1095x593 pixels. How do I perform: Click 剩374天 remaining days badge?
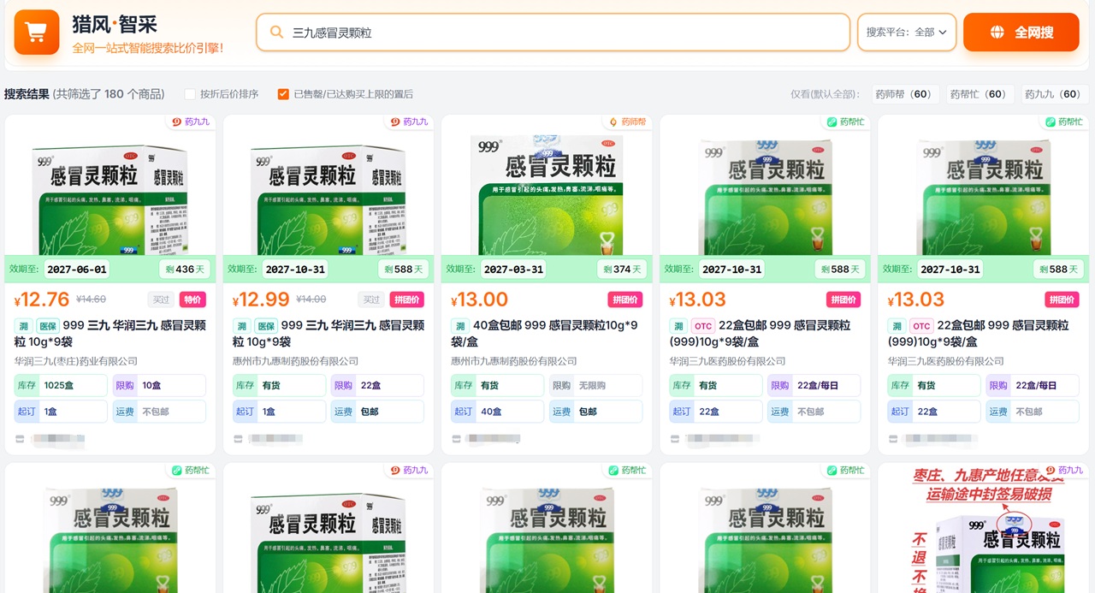point(621,269)
